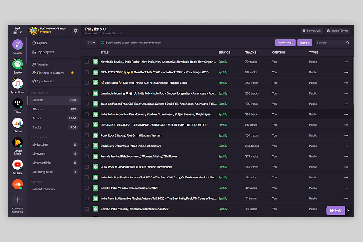This screenshot has width=363, height=242.
Task: Check the Punk Rock Chicks playlist checkbox
Action: coord(87,135)
